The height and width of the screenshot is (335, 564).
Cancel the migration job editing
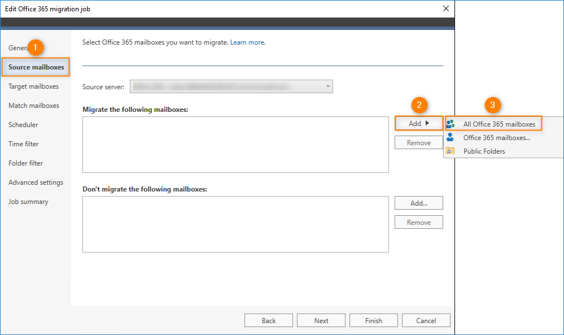click(x=426, y=320)
